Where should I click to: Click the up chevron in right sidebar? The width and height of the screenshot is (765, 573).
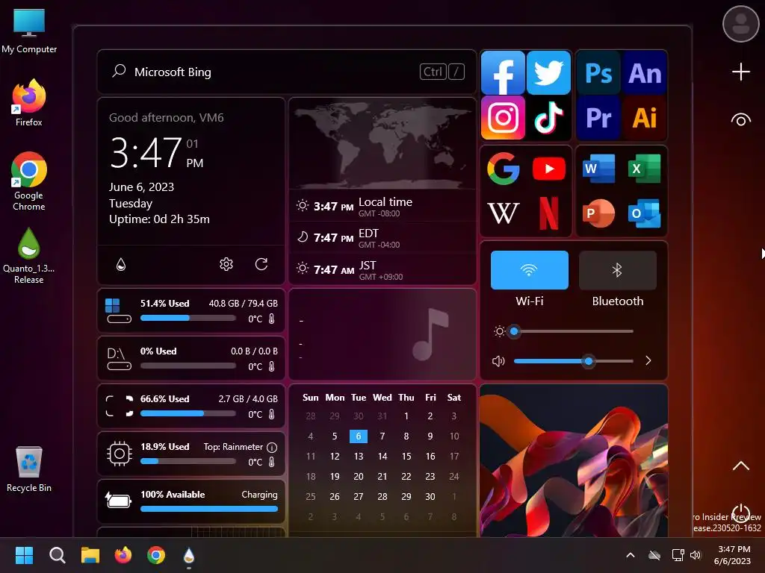(x=740, y=466)
